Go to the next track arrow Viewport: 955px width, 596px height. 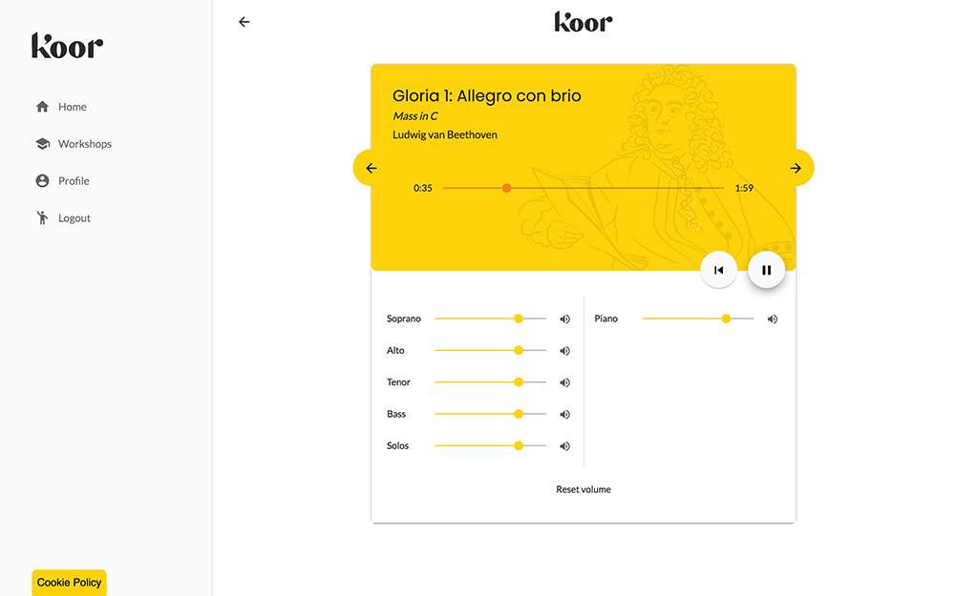pos(796,168)
